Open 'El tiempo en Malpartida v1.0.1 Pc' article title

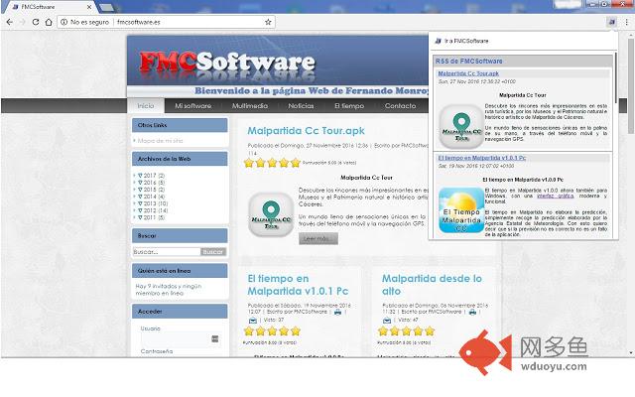[x=298, y=285]
